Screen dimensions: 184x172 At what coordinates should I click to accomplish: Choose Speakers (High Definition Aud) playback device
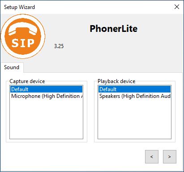coord(134,96)
